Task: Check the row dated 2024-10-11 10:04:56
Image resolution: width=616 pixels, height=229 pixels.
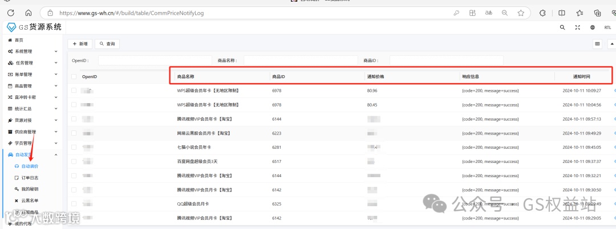Action: 74,105
